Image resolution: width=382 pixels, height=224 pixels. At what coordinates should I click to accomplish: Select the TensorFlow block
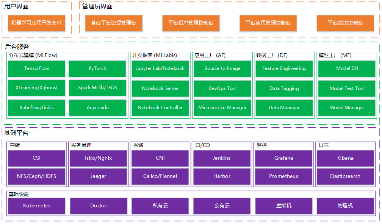pos(36,68)
